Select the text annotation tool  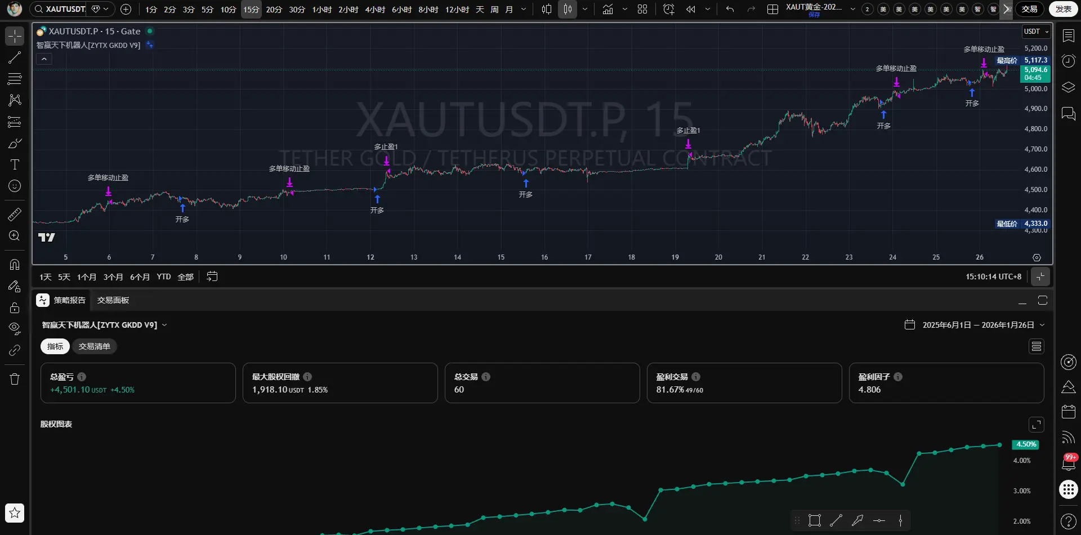click(15, 164)
